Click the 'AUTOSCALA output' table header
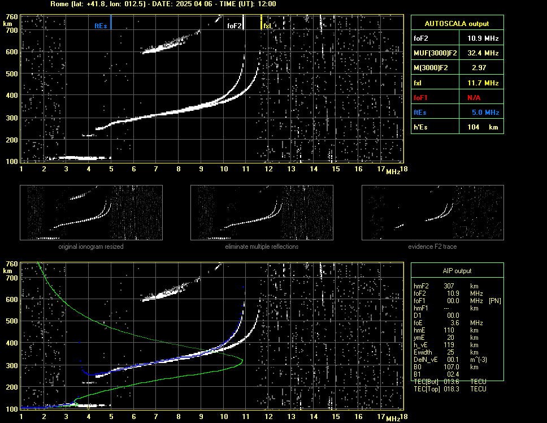Viewport: 547px width, 423px height. [457, 24]
